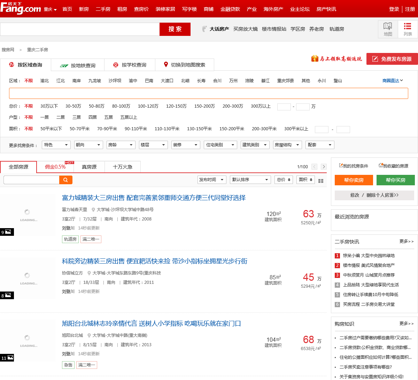
Task: Expand the 房屋结构 dropdown
Action: pyautogui.click(x=287, y=145)
